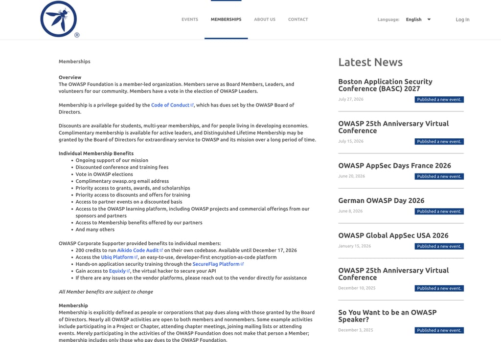Click external-link icon after Code of Conduct
This screenshot has height=342, width=501.
pos(192,105)
